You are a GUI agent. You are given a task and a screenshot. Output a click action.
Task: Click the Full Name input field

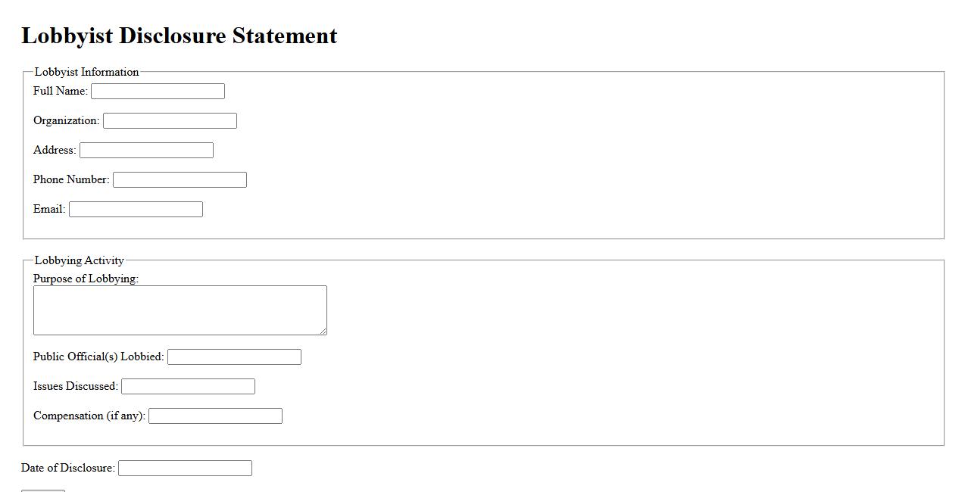tap(158, 91)
